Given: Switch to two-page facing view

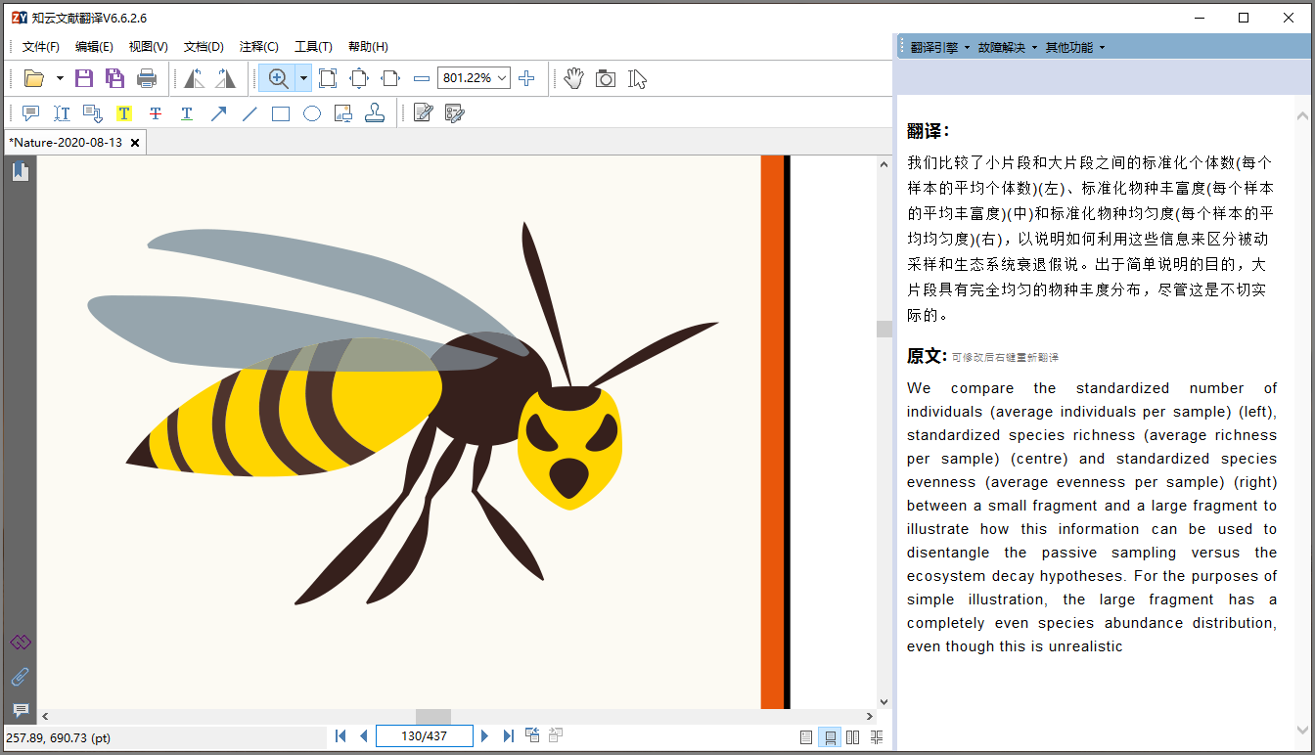Looking at the screenshot, I should pos(853,736).
